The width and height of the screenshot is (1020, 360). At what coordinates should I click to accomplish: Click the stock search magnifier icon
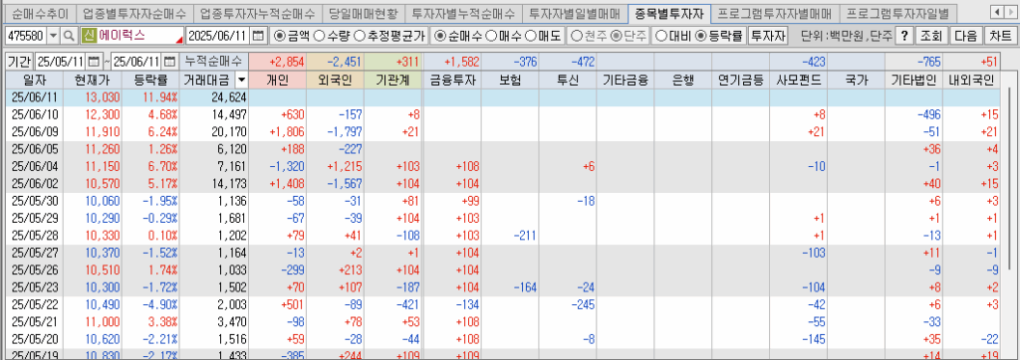[x=70, y=36]
